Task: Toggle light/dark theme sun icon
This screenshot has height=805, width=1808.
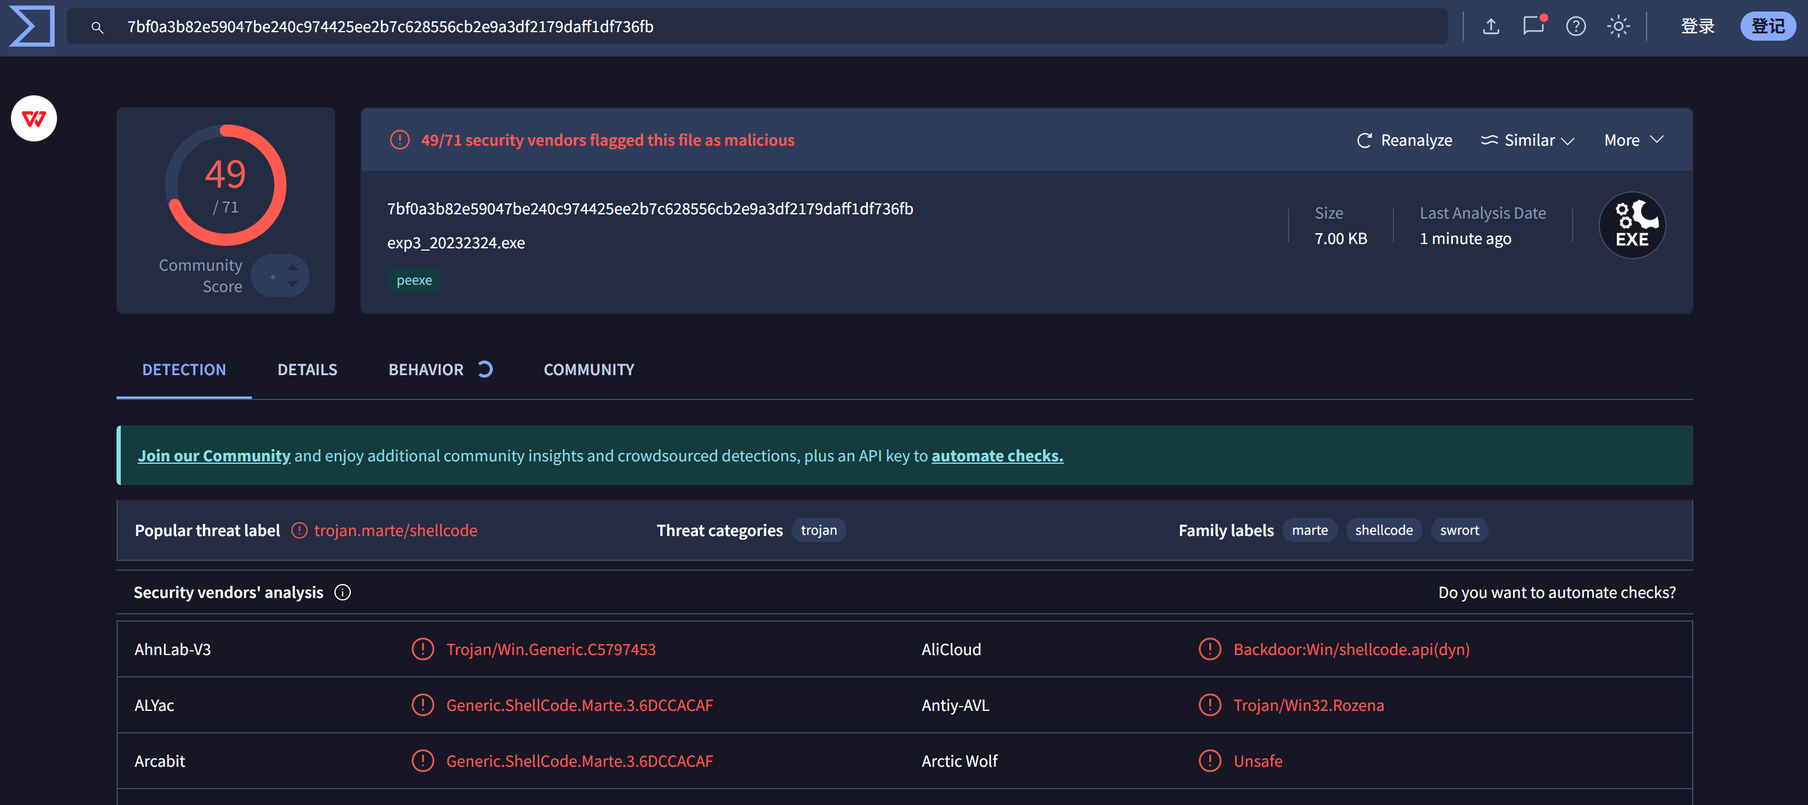Action: 1619,27
